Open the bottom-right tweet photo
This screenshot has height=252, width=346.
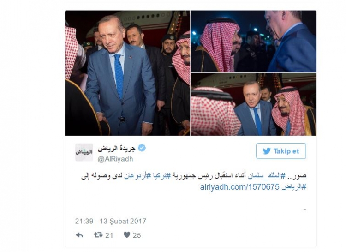(x=253, y=104)
